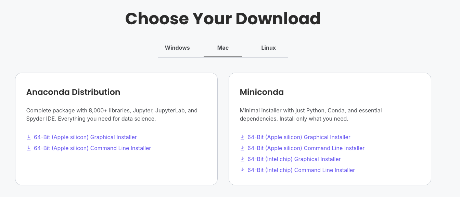Click the Anaconda Distribution card heading
The height and width of the screenshot is (197, 460).
[73, 92]
